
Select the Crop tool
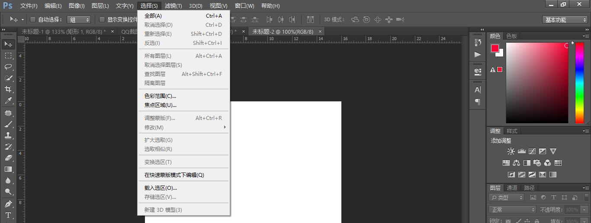pos(8,89)
